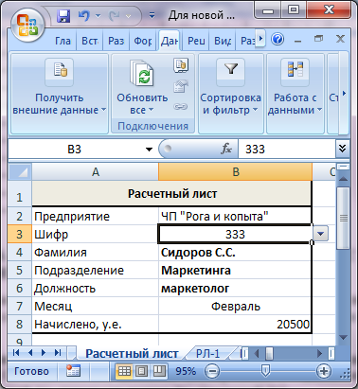This screenshot has width=358, height=389.
Task: Click the edit links chain icon
Action: (x=181, y=107)
